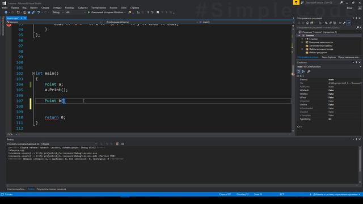This screenshot has width=363, height=204.
Task: Switch to the Source.cpp editor tab
Action: tap(12, 18)
